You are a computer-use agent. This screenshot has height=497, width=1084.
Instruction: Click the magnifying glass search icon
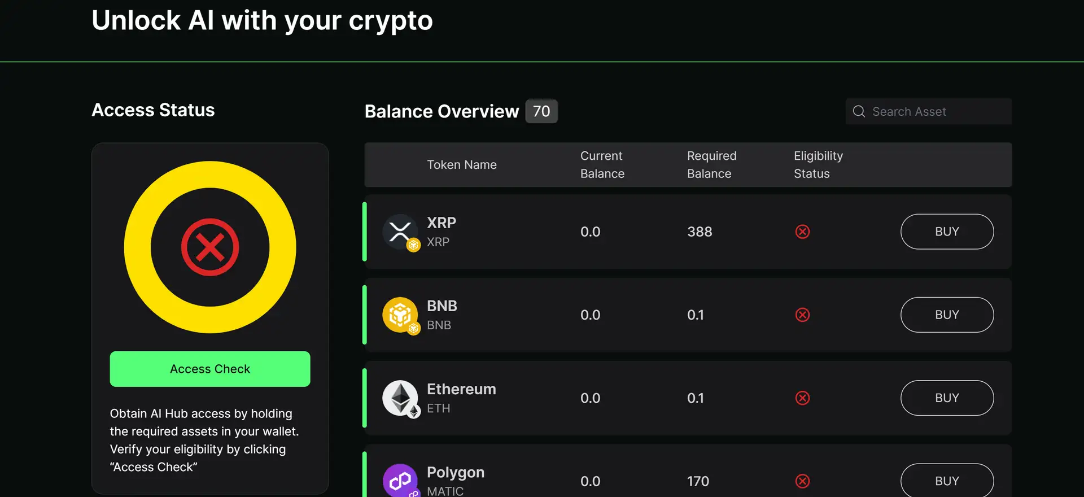coord(859,111)
